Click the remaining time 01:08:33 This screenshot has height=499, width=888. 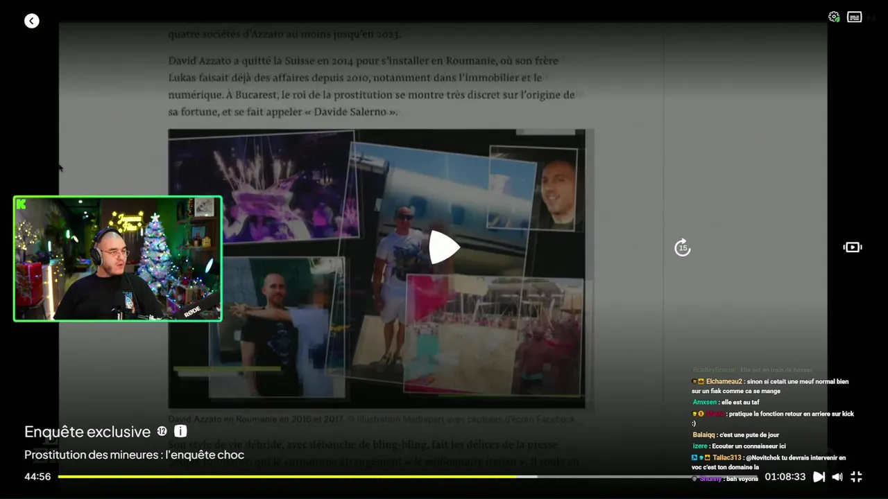(785, 477)
